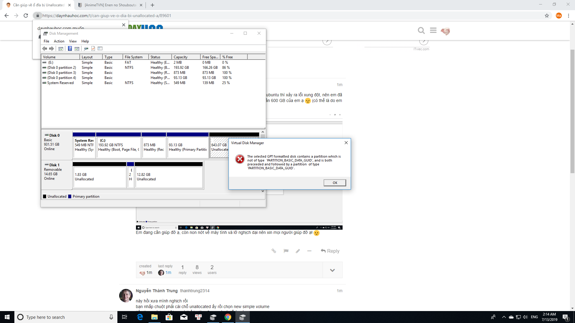Viewport: 575px width, 323px height.
Task: Open the forum hamburger menu icon
Action: coord(433,31)
